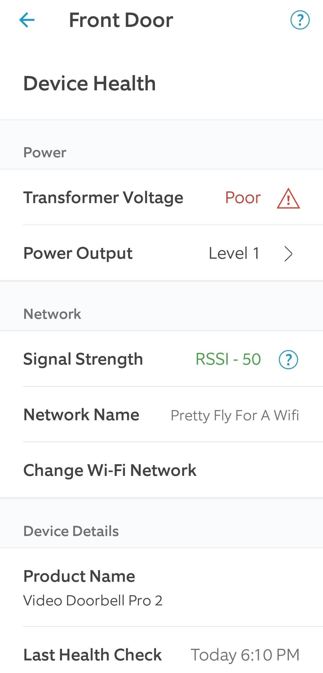This screenshot has height=673, width=323.
Task: Open help icon next to Front Door
Action: tap(300, 20)
